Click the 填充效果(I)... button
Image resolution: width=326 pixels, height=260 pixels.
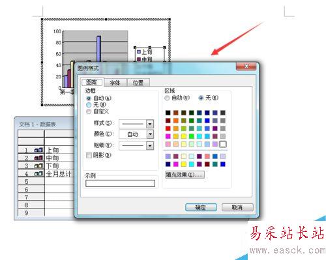(185, 175)
